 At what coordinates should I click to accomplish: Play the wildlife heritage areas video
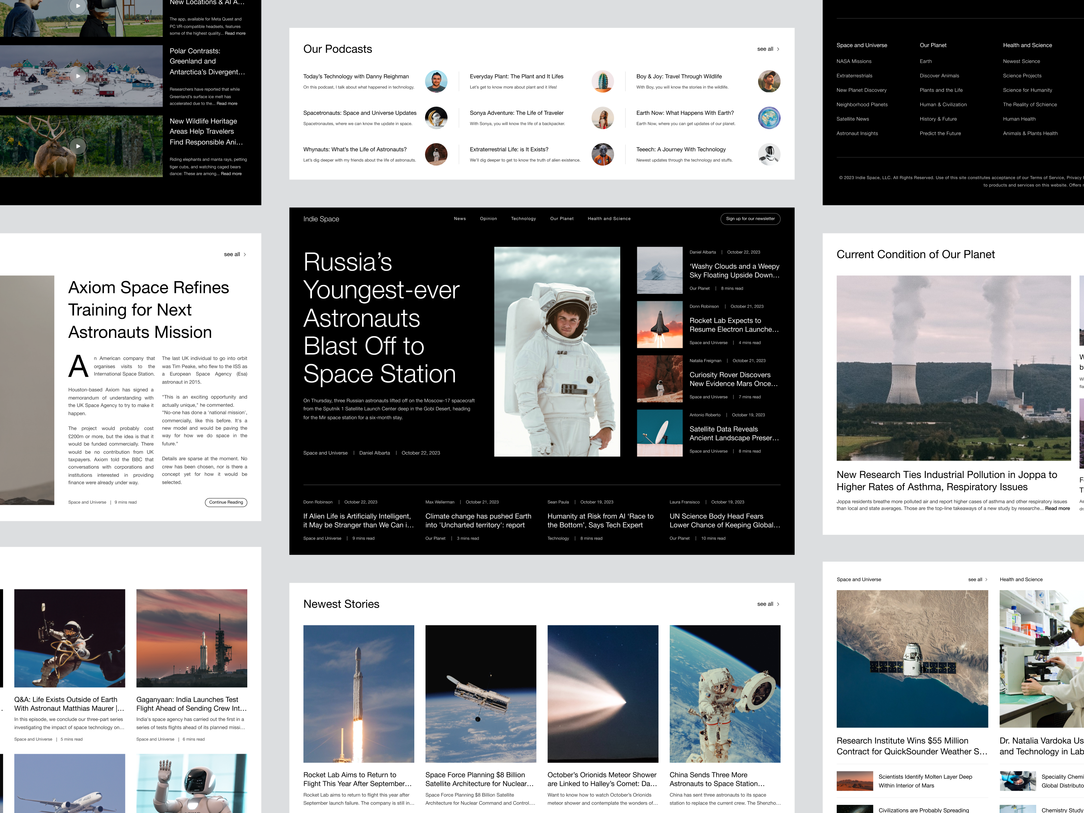[78, 146]
